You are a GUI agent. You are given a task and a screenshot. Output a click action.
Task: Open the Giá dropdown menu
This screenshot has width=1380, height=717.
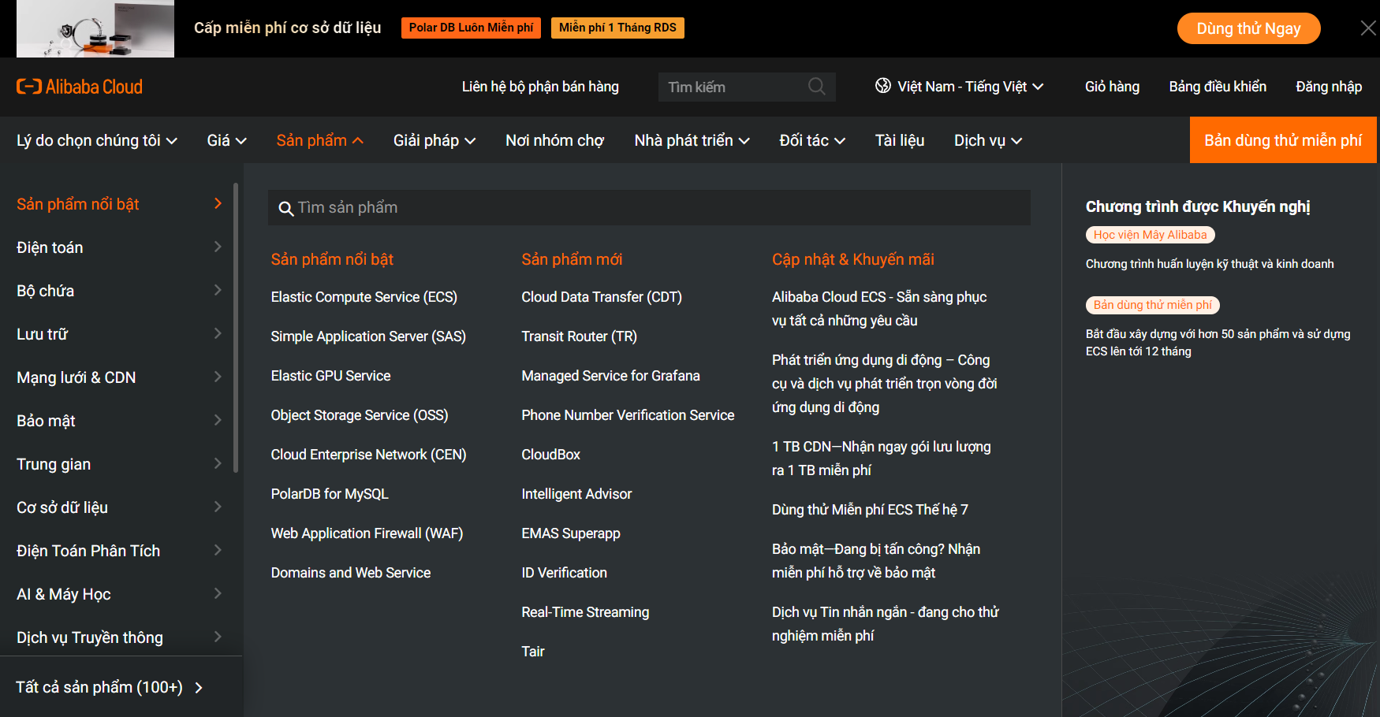coord(227,140)
